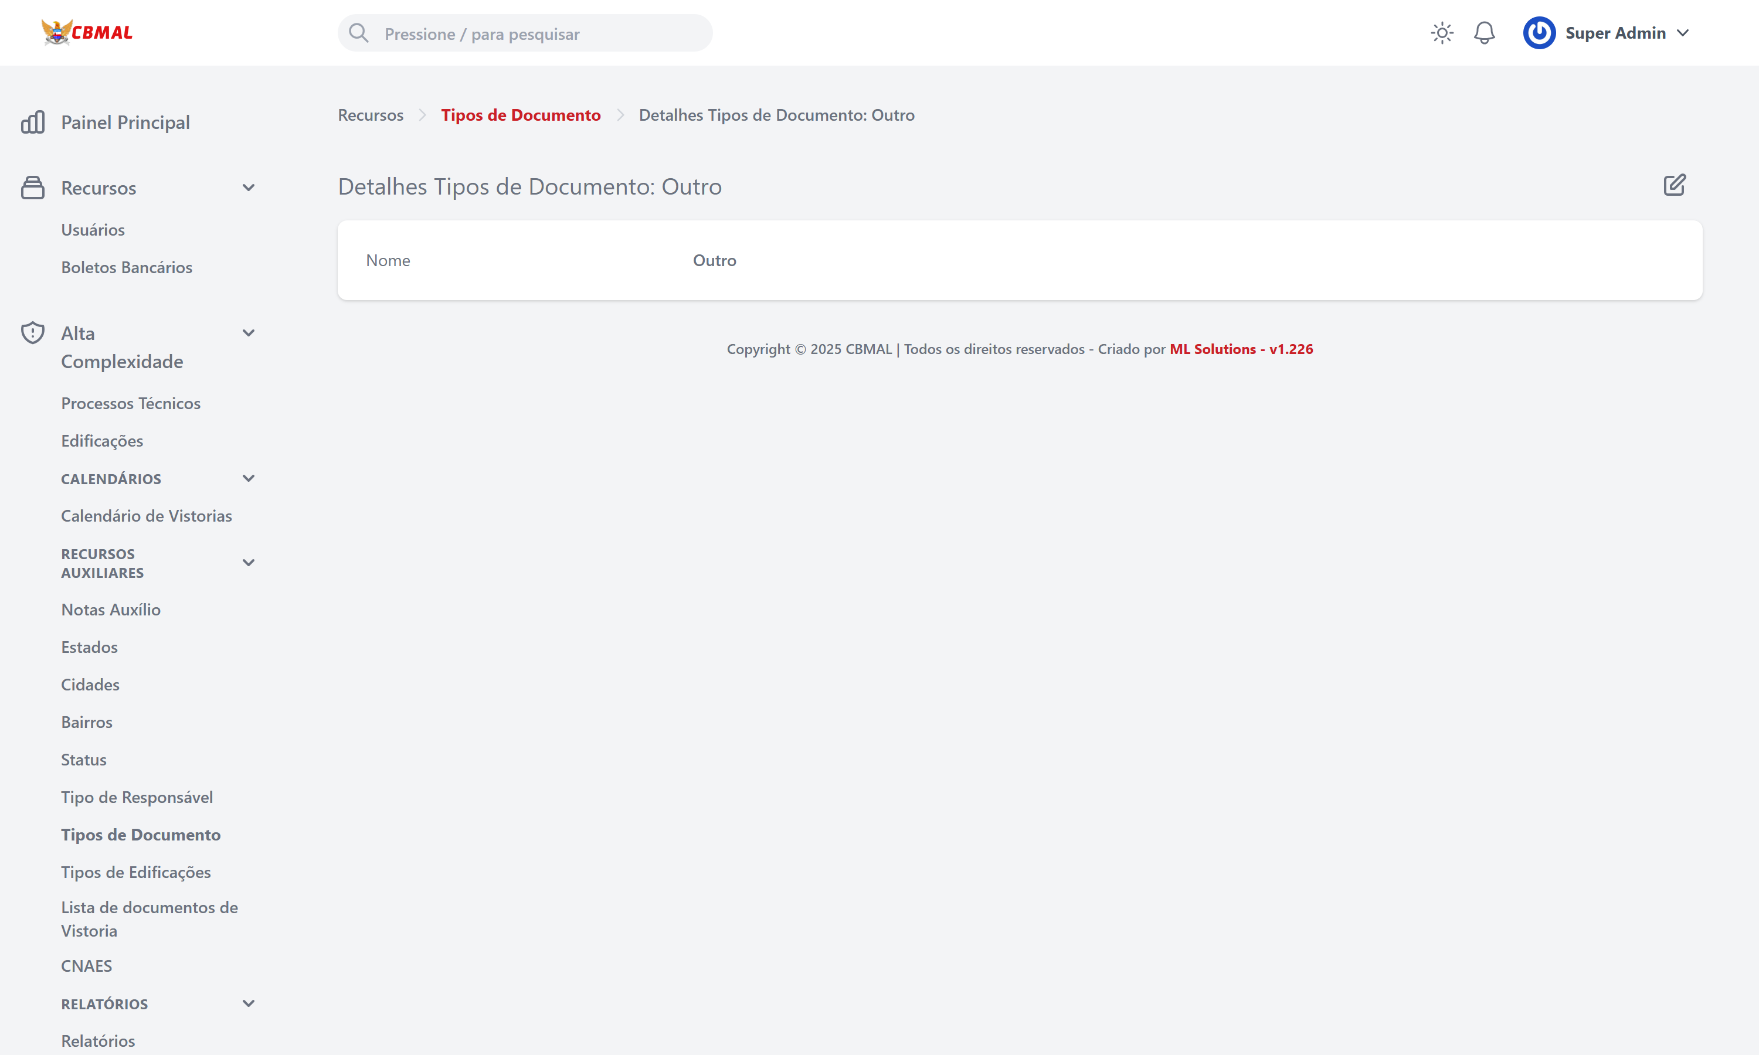Click the Super Admin avatar icon
The height and width of the screenshot is (1055, 1759).
point(1539,33)
